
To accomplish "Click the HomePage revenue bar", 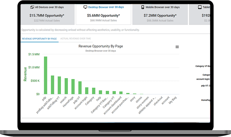I will tap(73, 87).
